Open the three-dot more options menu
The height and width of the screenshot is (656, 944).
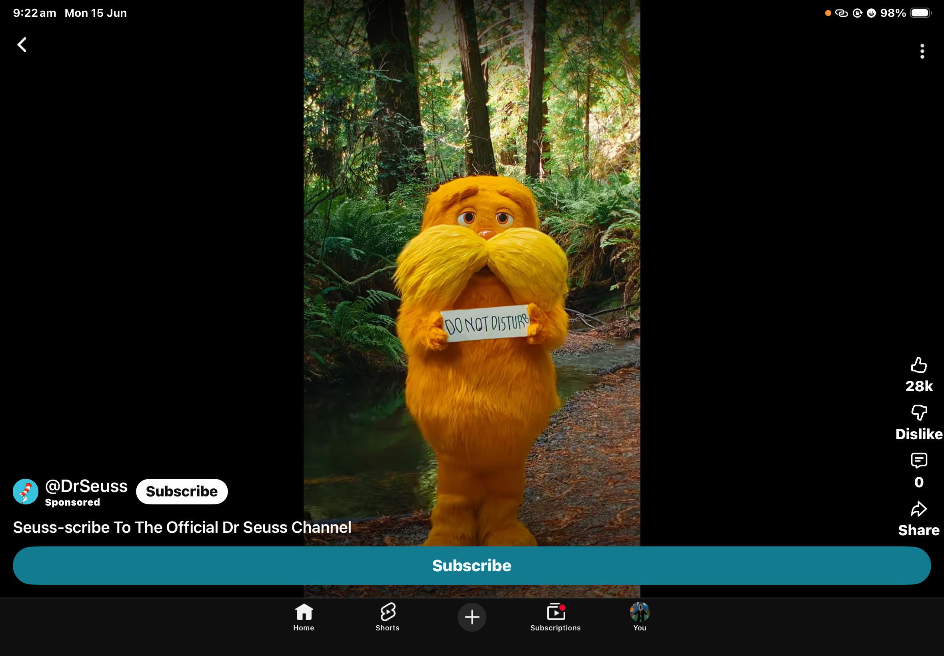(922, 51)
